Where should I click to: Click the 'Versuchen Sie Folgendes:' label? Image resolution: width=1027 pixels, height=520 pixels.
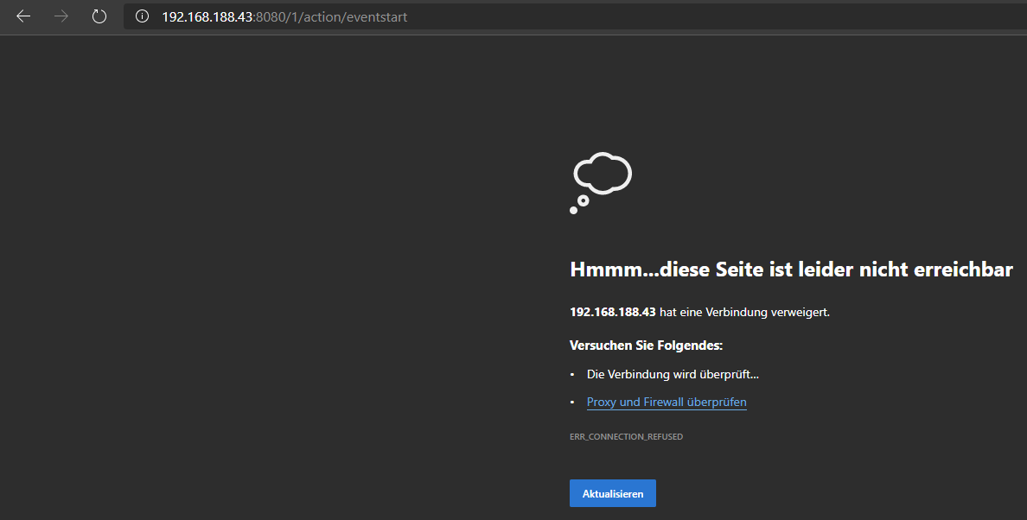(646, 345)
